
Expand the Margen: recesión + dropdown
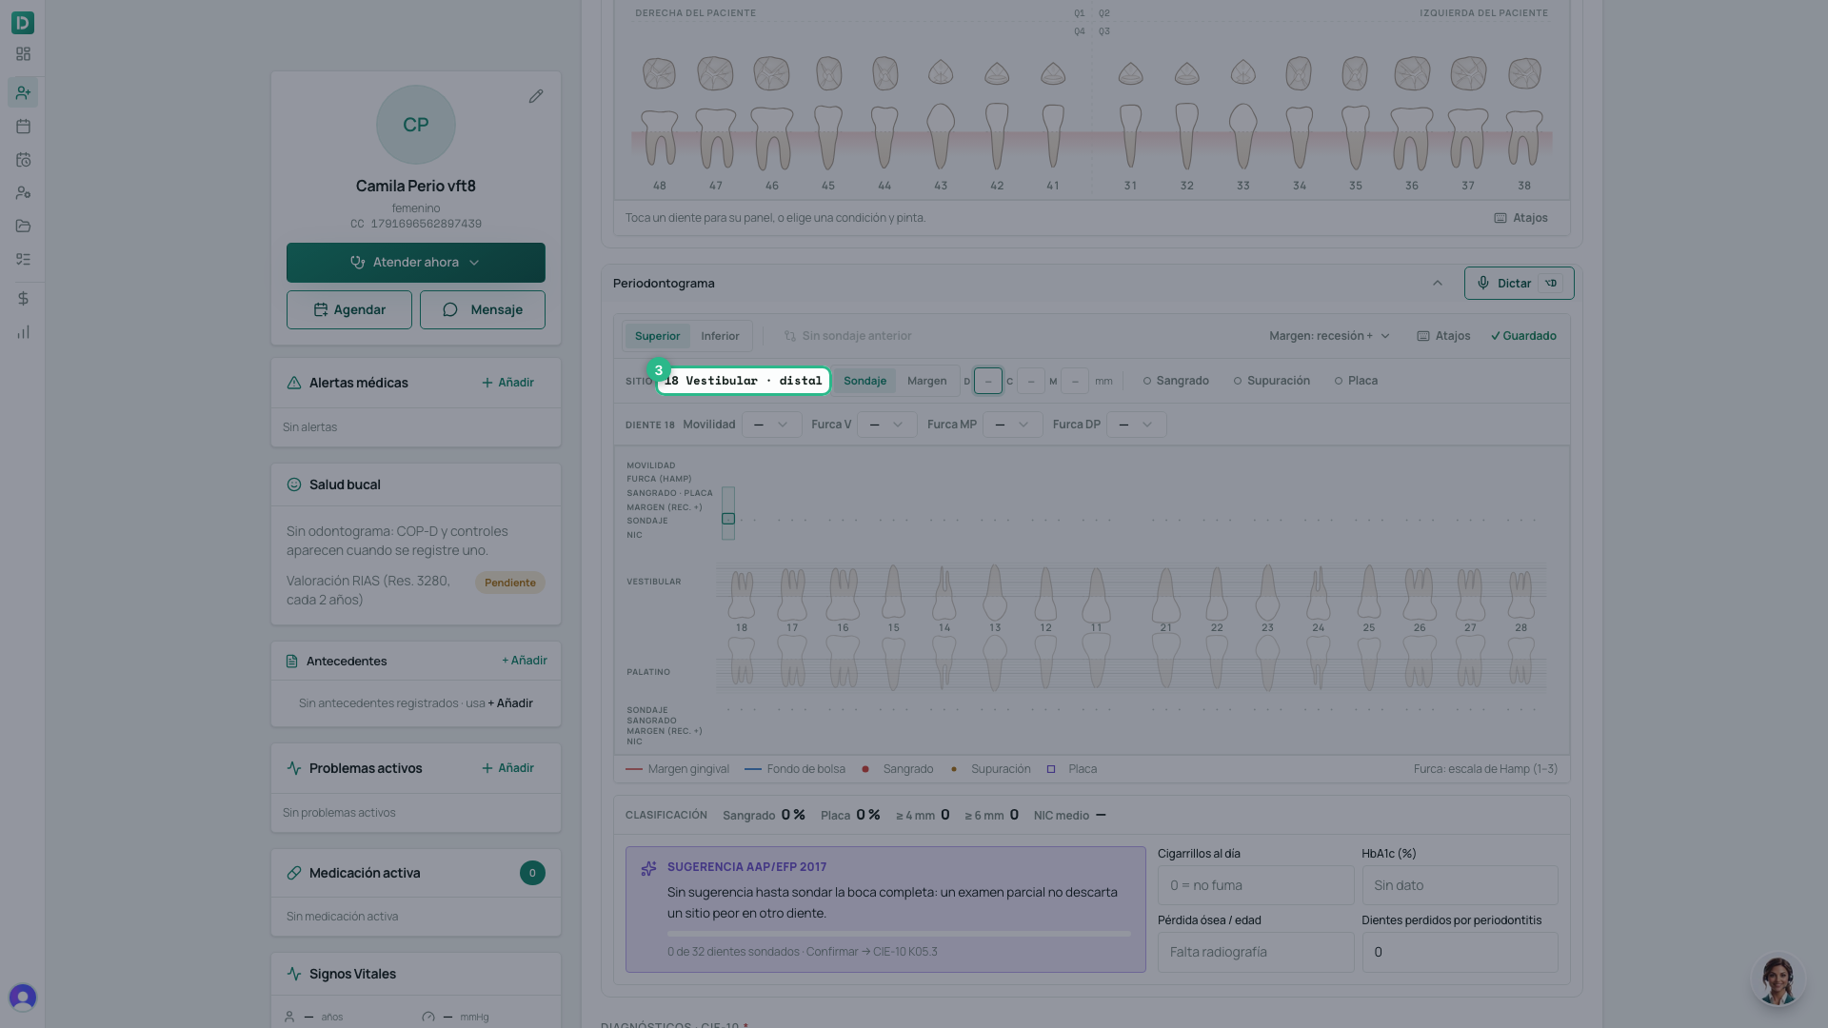click(x=1329, y=336)
